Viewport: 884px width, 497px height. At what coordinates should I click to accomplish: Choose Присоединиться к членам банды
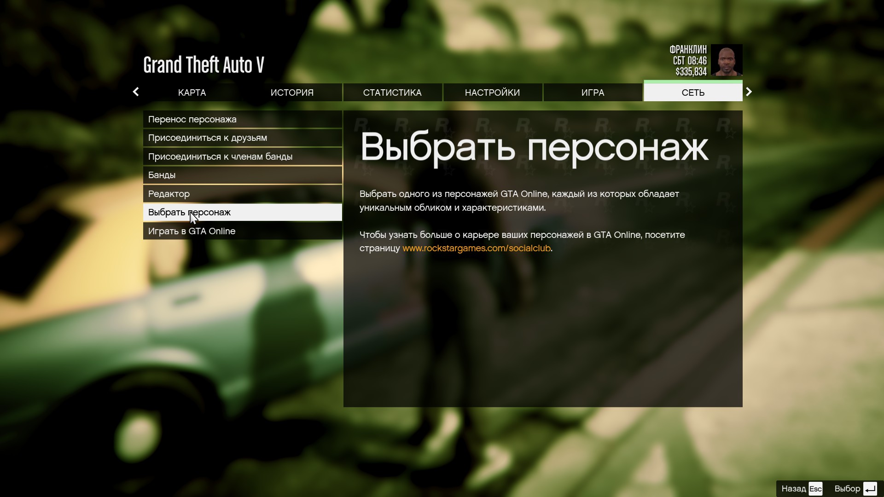pyautogui.click(x=243, y=156)
